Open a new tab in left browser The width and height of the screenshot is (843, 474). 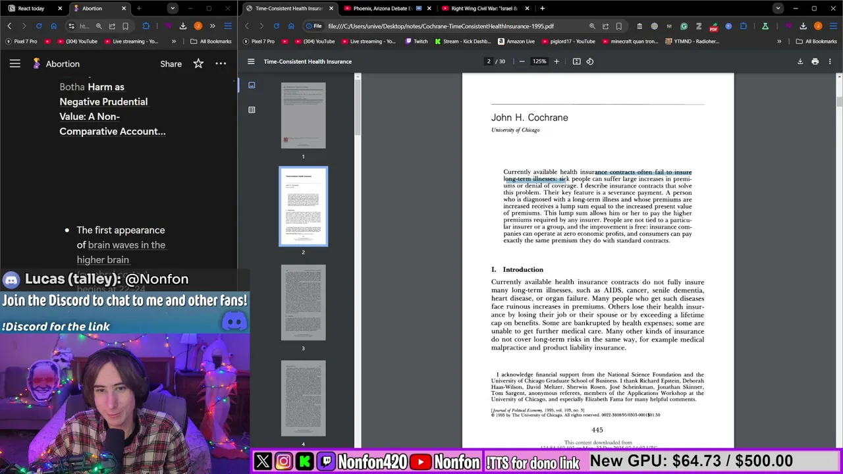[139, 9]
